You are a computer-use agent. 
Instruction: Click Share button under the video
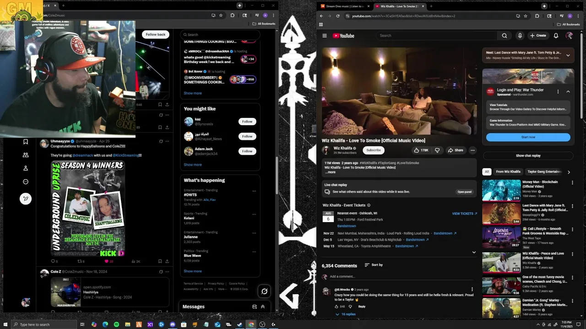[456, 150]
